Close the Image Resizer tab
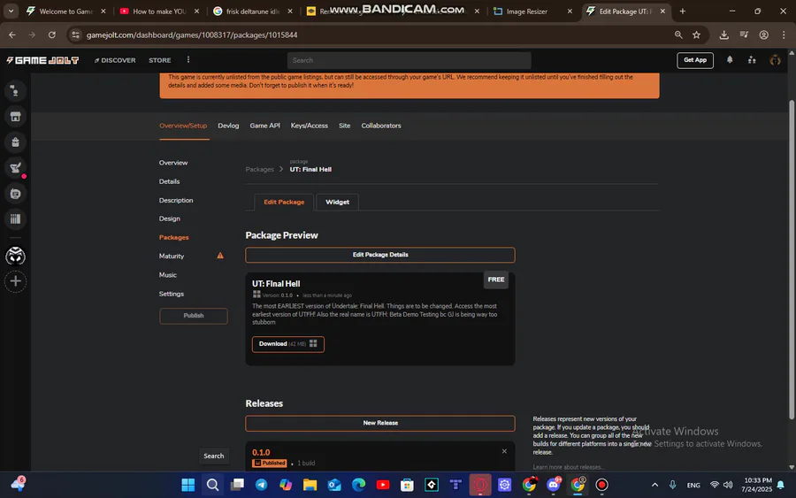This screenshot has height=498, width=796. pos(570,11)
